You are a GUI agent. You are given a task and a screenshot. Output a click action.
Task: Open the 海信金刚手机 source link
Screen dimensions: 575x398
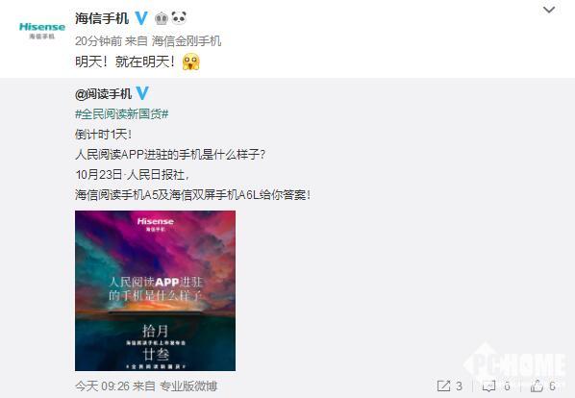click(x=187, y=41)
